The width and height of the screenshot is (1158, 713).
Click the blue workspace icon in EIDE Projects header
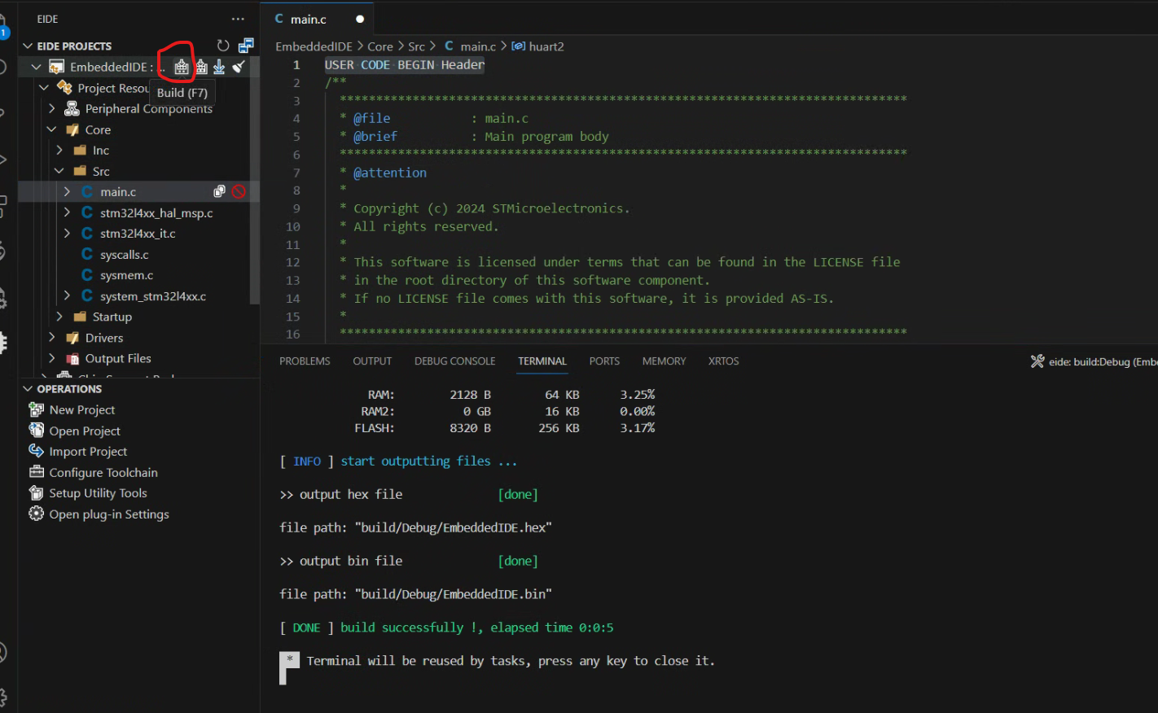click(x=246, y=46)
